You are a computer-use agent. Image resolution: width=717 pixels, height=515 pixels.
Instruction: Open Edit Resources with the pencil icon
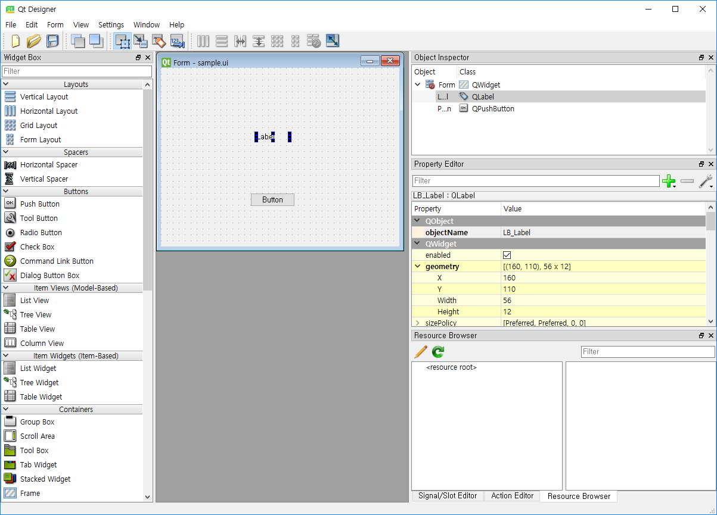[x=421, y=352]
